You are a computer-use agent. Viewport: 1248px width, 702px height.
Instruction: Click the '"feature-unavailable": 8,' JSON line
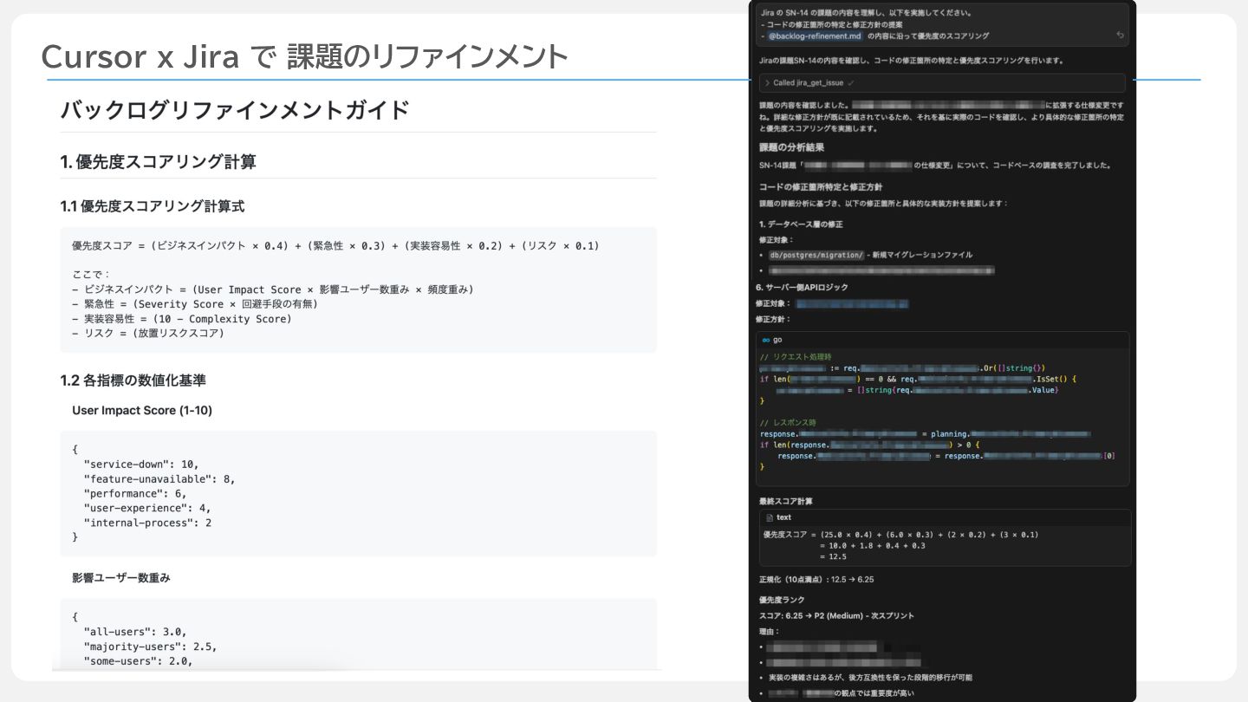pyautogui.click(x=159, y=478)
